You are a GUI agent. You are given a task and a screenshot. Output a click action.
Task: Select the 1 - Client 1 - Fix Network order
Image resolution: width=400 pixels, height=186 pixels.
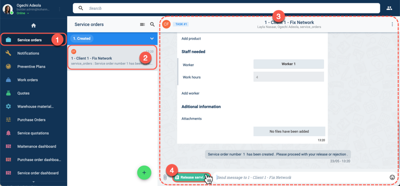[112, 57]
